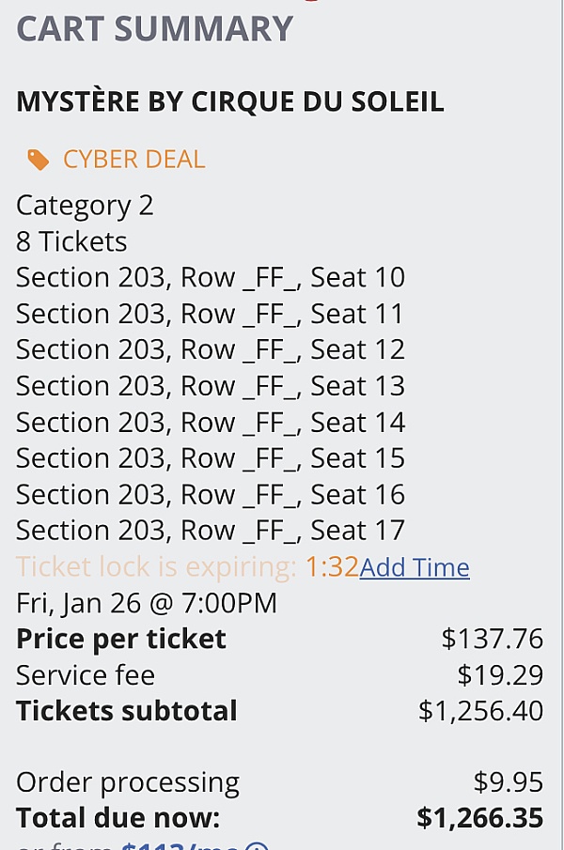The height and width of the screenshot is (850, 564).
Task: Click the $1,266.35 total due amount
Action: pyautogui.click(x=480, y=817)
